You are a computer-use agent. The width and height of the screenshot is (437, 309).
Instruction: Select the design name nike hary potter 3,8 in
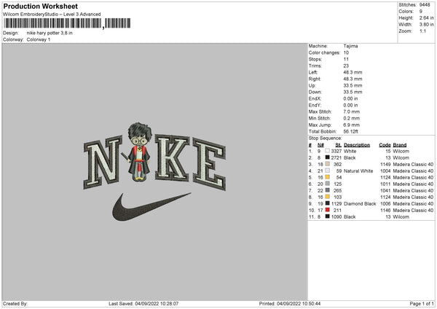[50, 33]
